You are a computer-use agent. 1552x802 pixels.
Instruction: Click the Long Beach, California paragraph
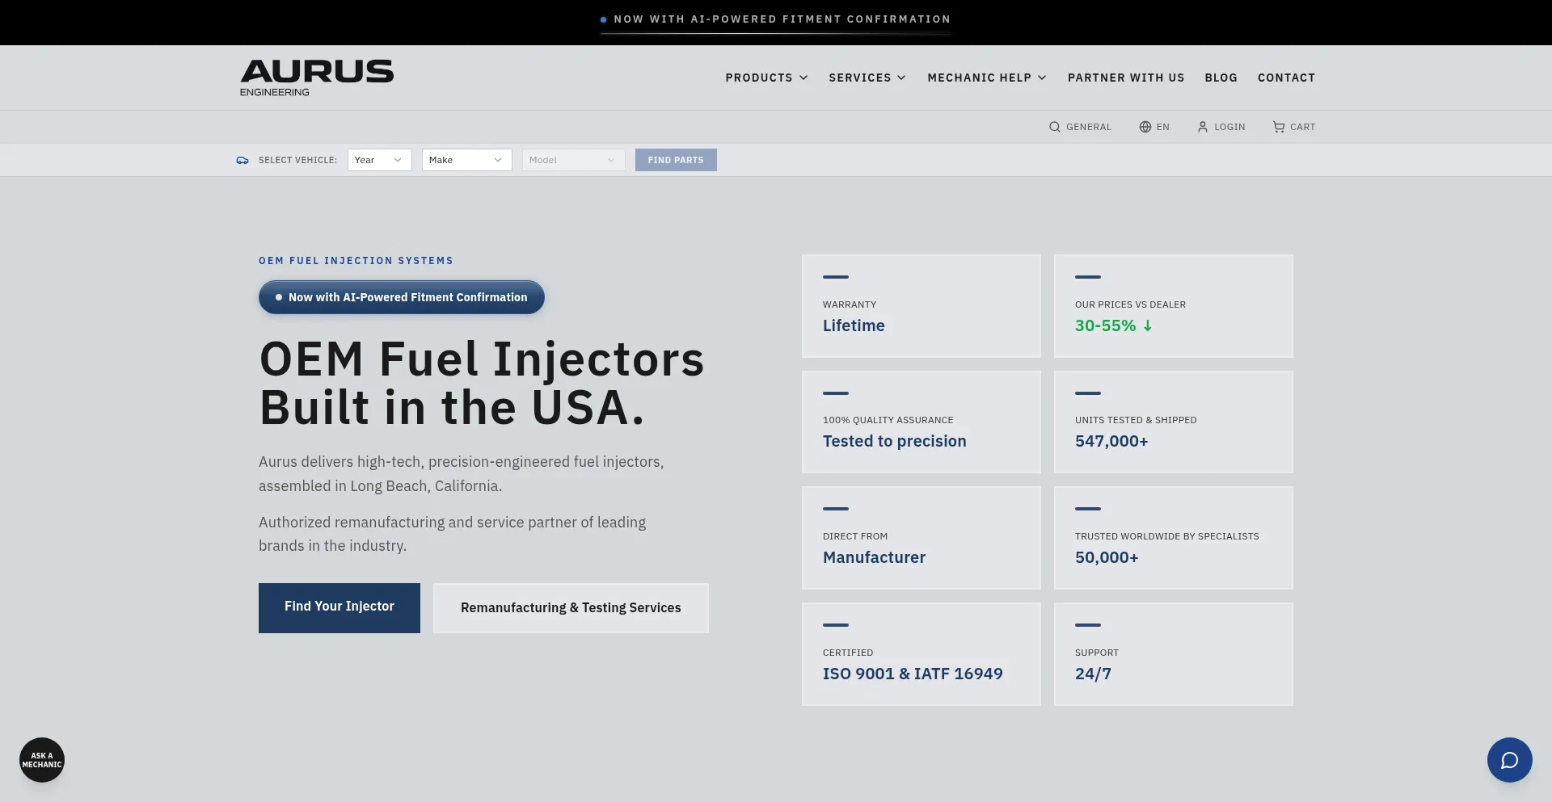tap(462, 474)
